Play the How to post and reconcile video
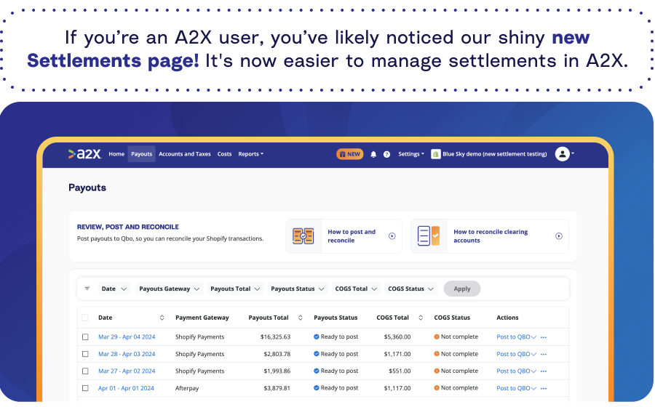This screenshot has width=655, height=407. pos(392,236)
